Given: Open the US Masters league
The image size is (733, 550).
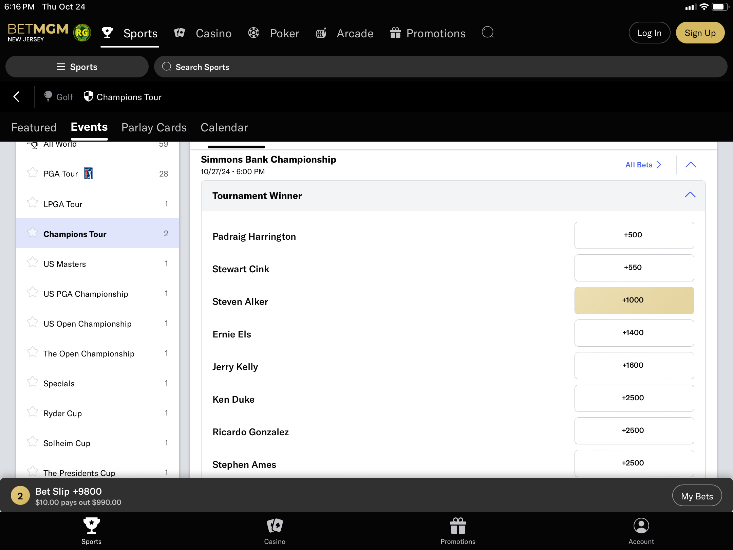Looking at the screenshot, I should (98, 263).
